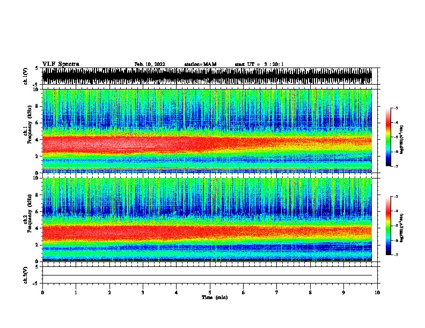Click time-axis tick label 5
The image size is (425, 328).
click(210, 292)
